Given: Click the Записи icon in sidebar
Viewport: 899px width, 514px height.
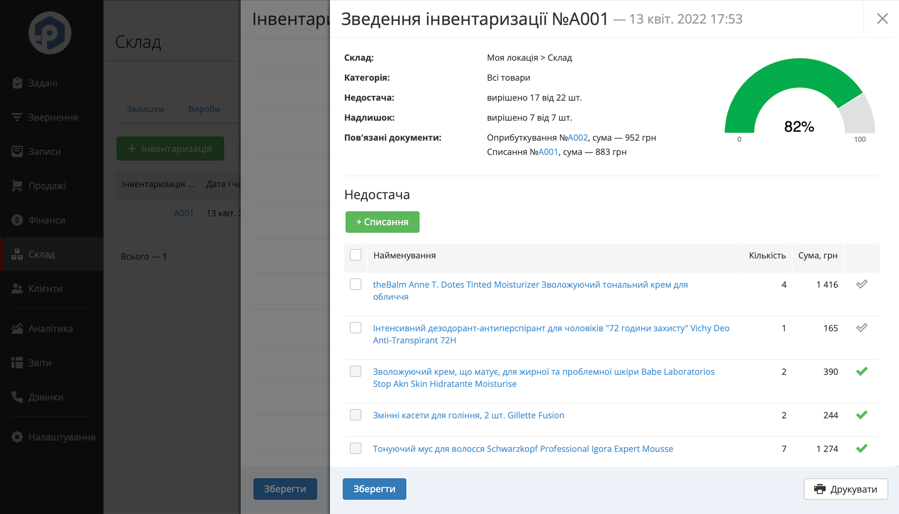Looking at the screenshot, I should [17, 151].
